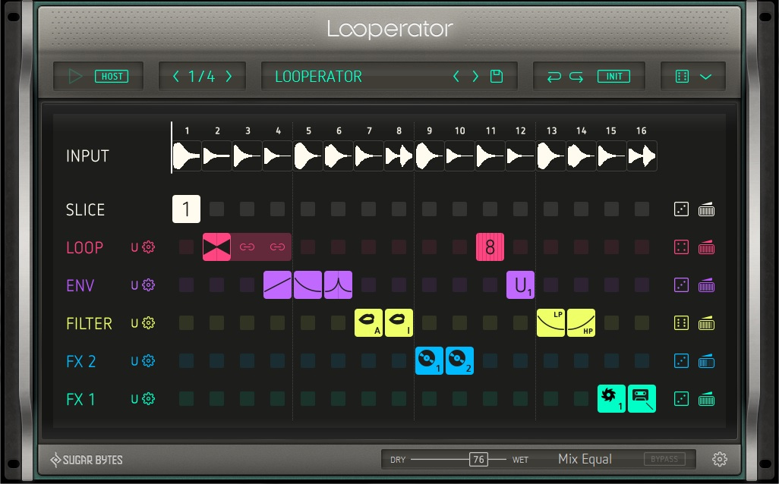
Task: Click the first vinyl effect cell in FX 2
Action: tap(429, 361)
